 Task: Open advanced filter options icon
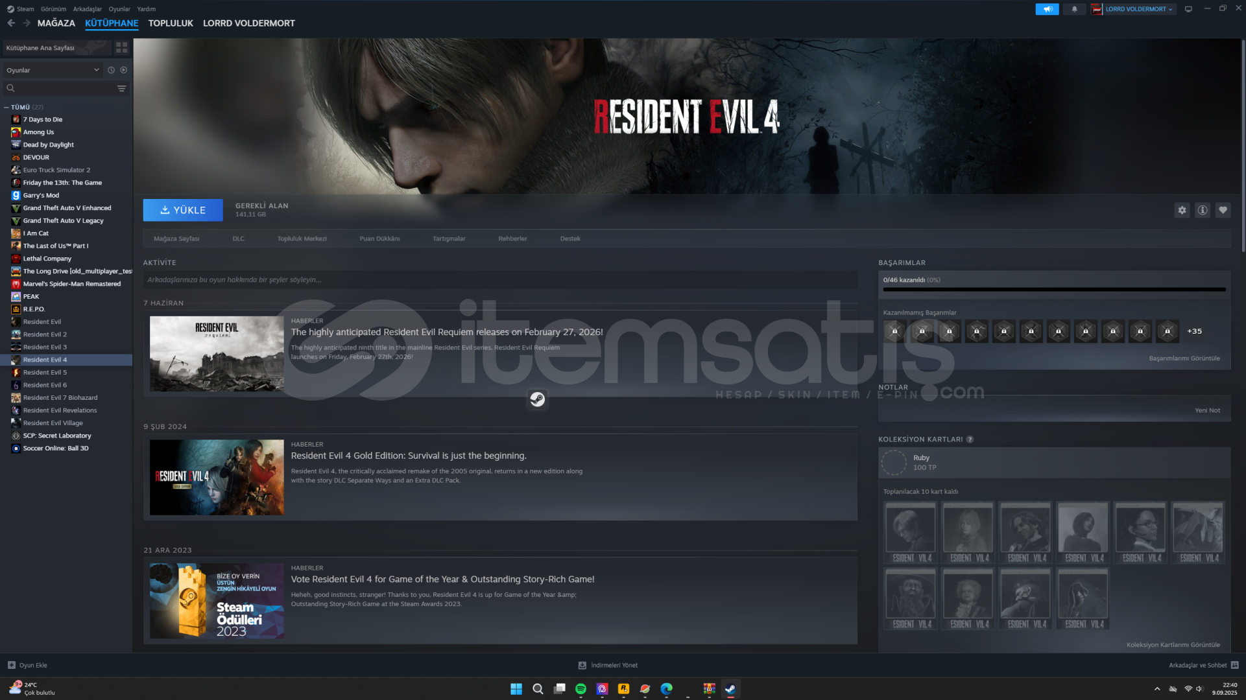[121, 88]
